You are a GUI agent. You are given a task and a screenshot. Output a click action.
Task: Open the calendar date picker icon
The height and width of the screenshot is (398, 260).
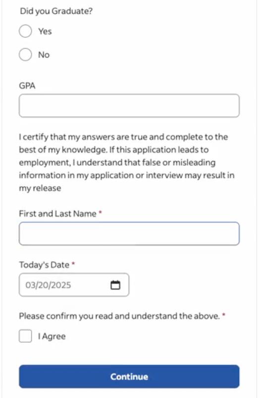pyautogui.click(x=115, y=285)
